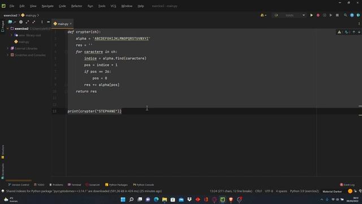Open Windows Start menu
Viewport: 362px width, 204px height.
(123, 199)
